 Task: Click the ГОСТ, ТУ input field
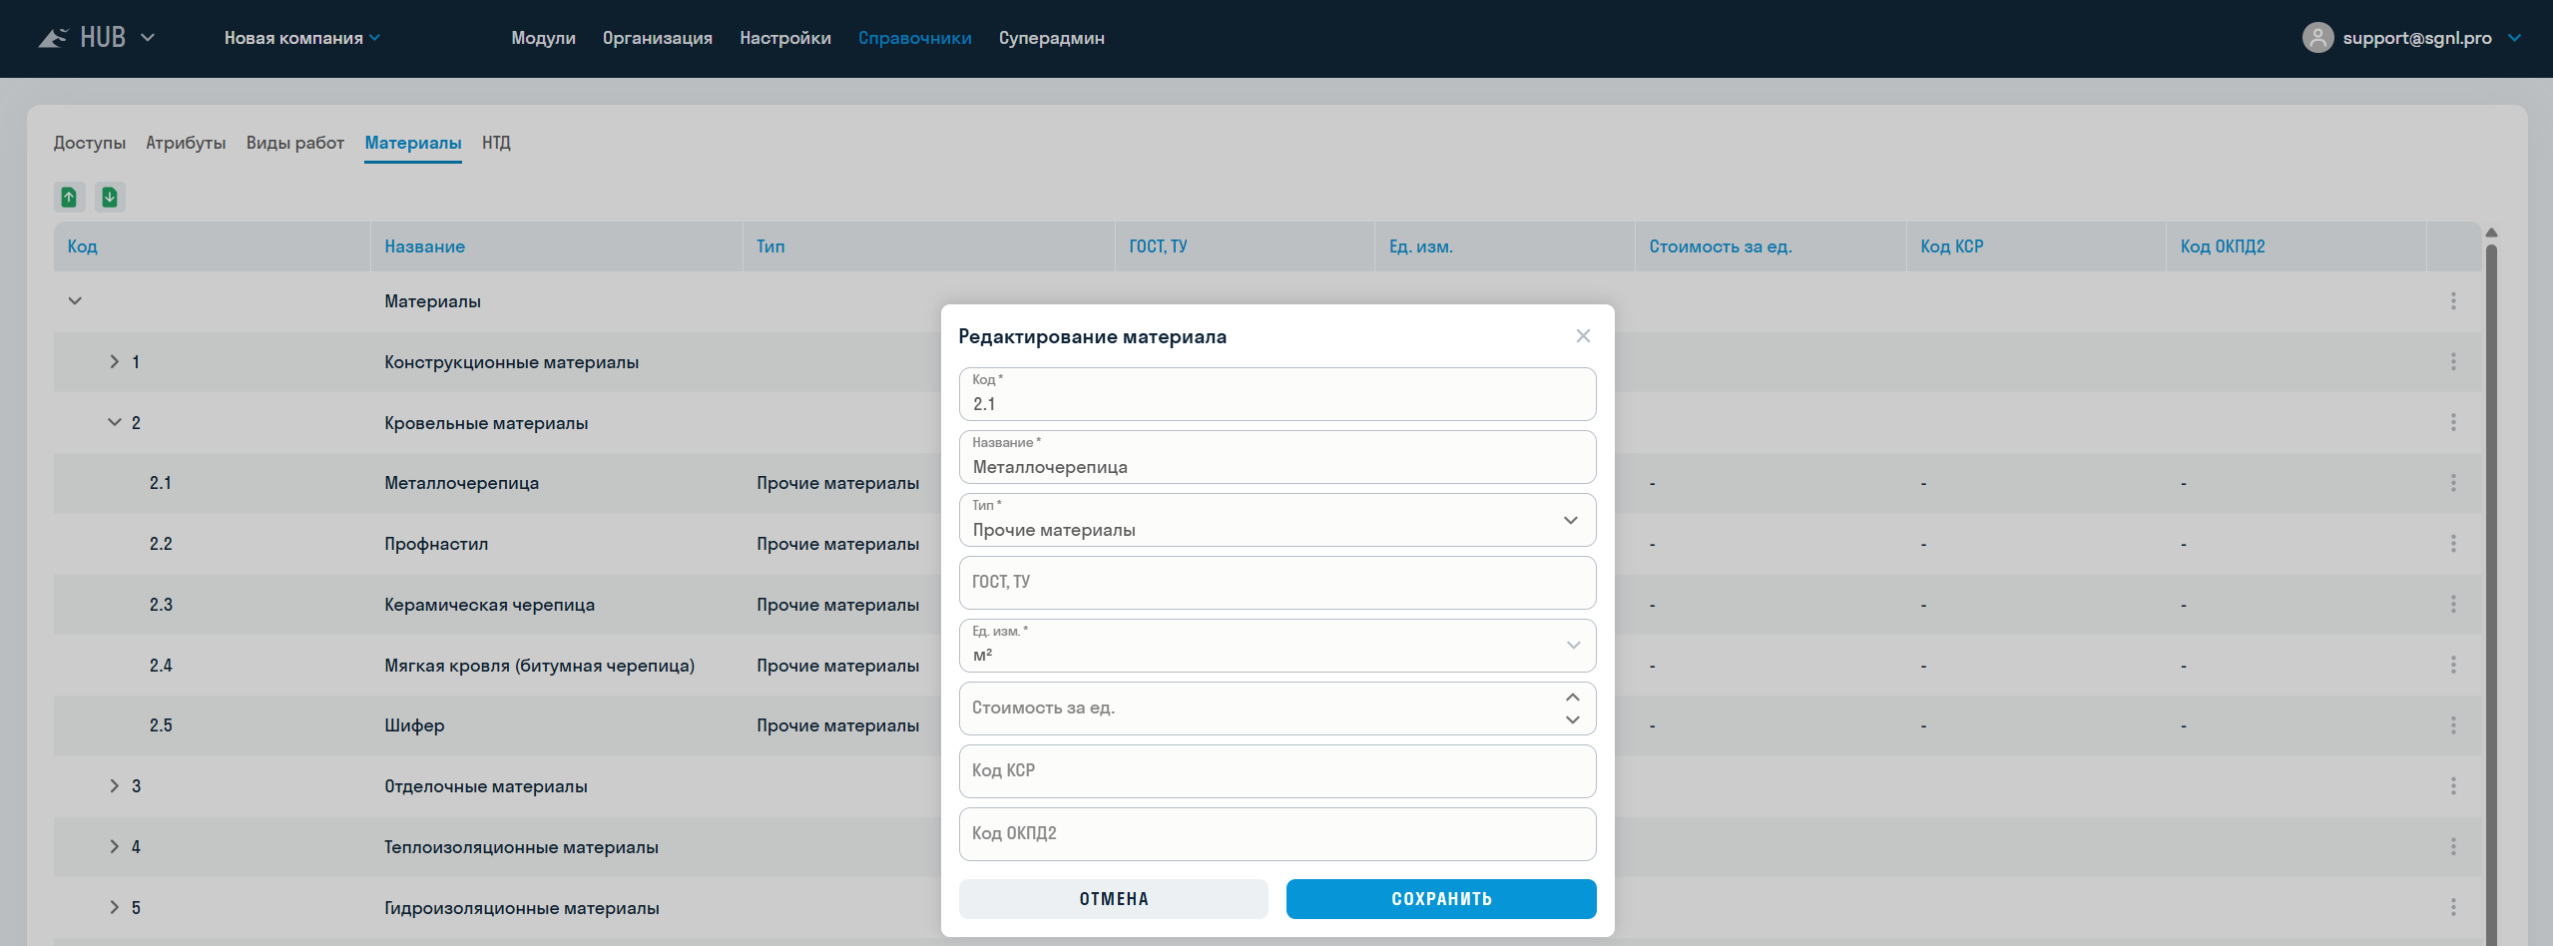click(1276, 583)
